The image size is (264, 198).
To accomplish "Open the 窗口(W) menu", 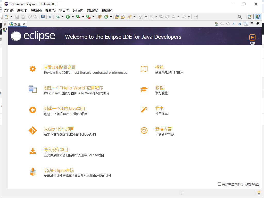I will [93, 10].
